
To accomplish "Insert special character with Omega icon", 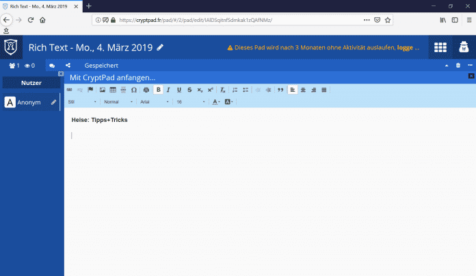I will (133, 90).
